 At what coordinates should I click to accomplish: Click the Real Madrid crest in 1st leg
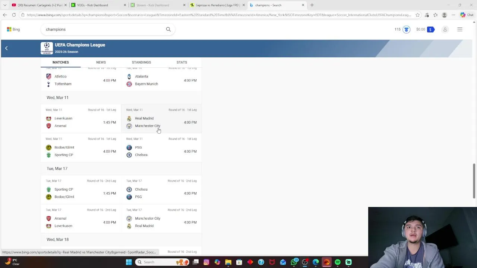click(x=129, y=118)
